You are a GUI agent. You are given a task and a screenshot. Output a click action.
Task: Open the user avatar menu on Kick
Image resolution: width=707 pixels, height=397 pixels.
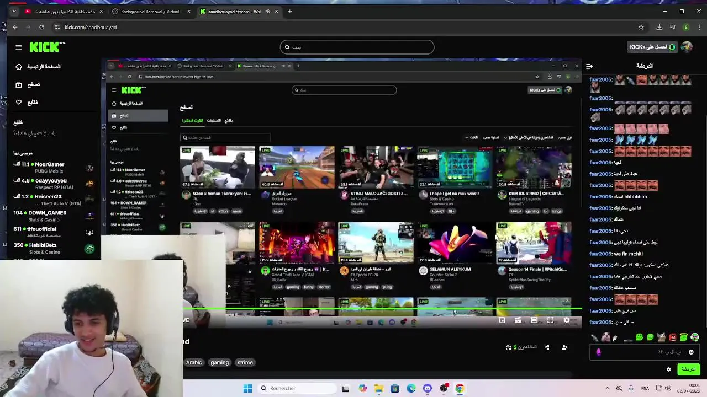pyautogui.click(x=687, y=47)
